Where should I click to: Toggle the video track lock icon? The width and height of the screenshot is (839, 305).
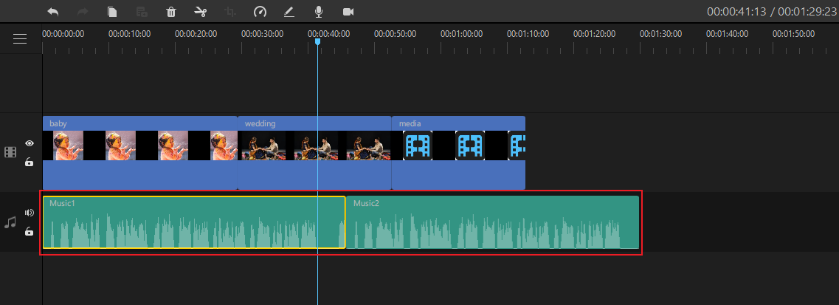point(30,162)
